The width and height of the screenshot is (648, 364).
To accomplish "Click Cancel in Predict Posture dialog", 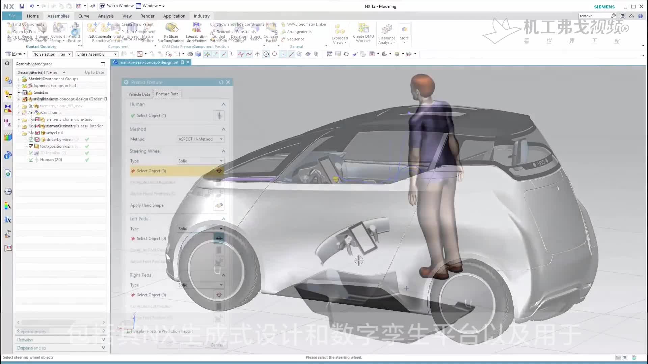I will pyautogui.click(x=216, y=345).
